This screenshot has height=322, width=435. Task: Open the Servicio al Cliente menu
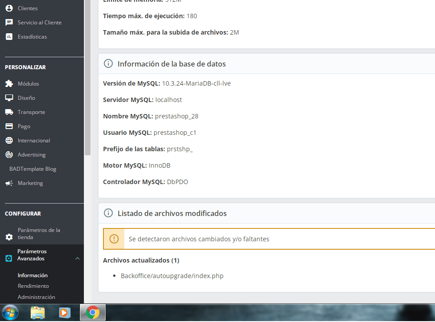[40, 23]
